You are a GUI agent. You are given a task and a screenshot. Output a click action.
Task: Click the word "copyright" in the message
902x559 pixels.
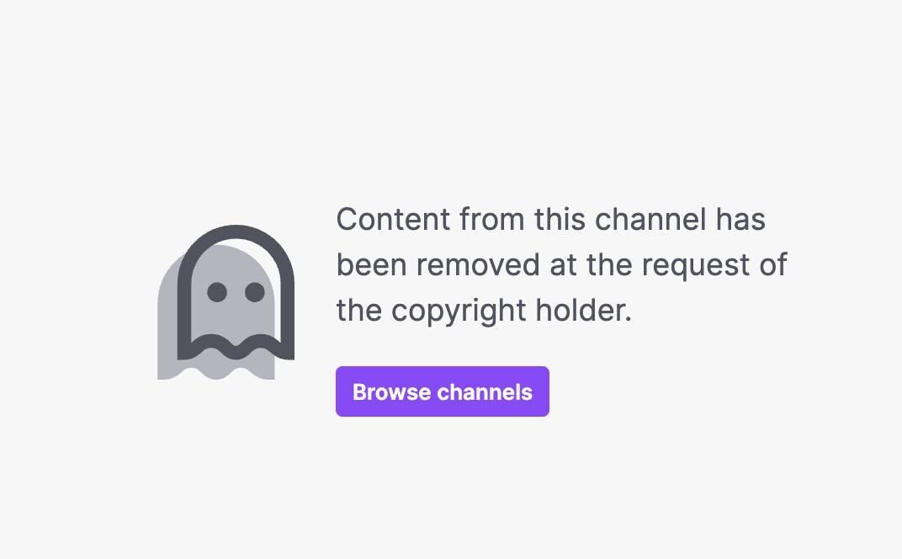459,311
